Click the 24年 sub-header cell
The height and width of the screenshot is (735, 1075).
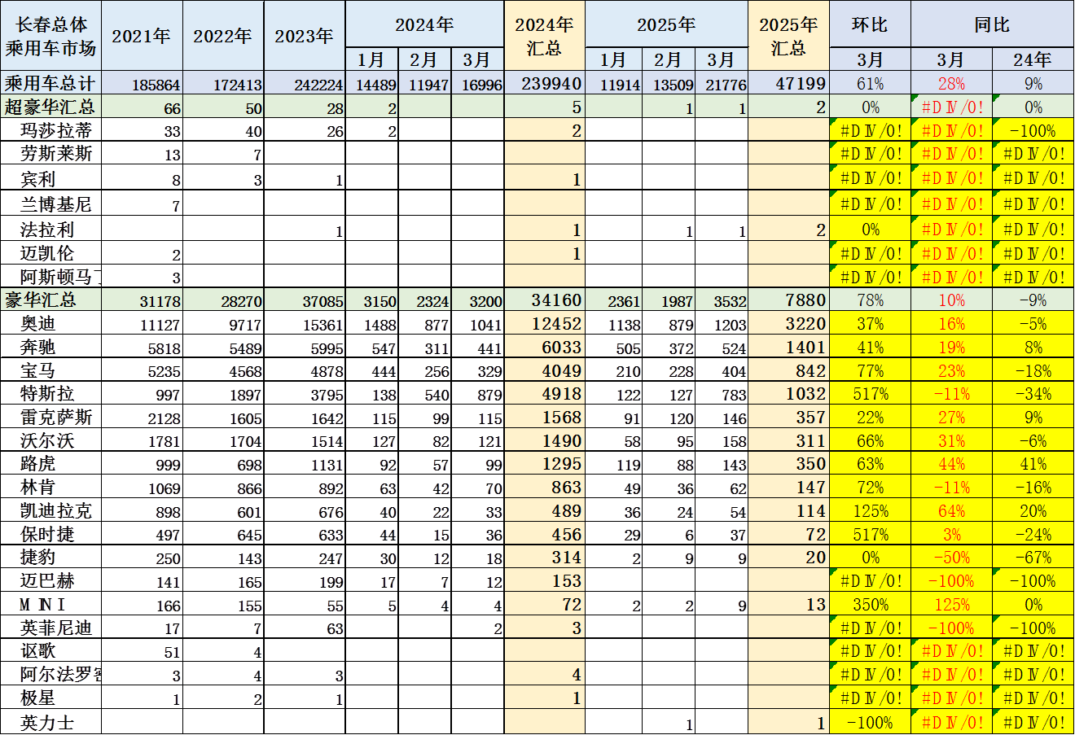[x=1033, y=59]
